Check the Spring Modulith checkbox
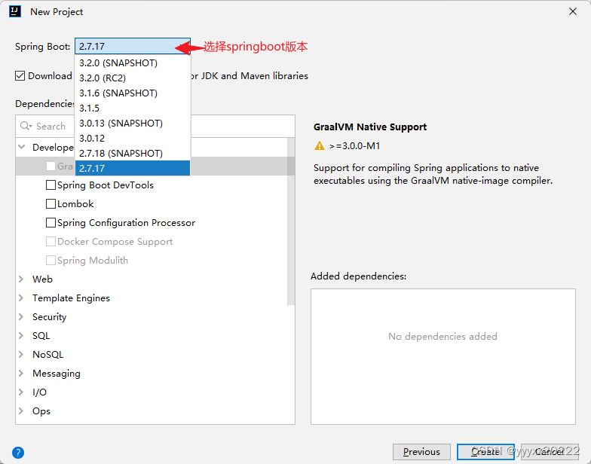 click(x=51, y=261)
